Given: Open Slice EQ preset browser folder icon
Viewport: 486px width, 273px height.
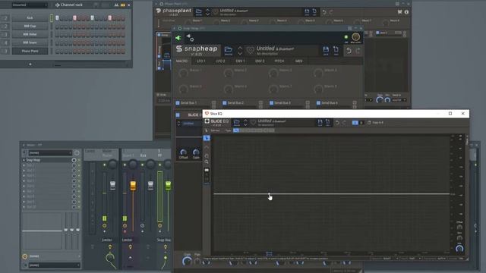Looking at the screenshot, I should pos(236,122).
